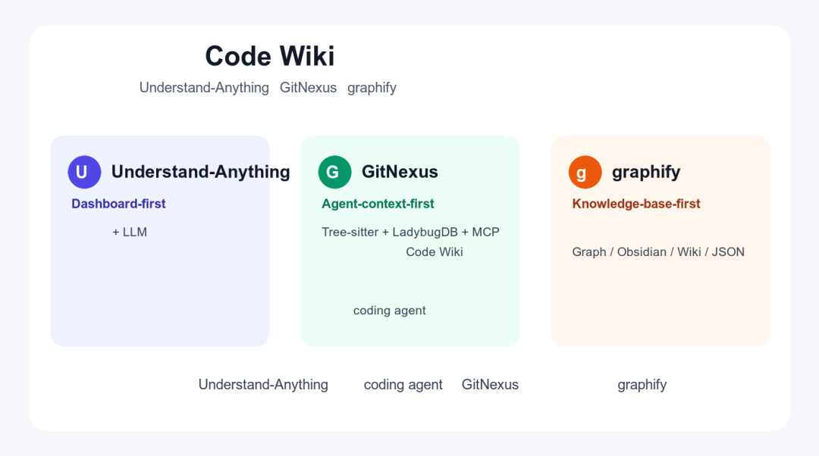Click the orange g circle icon
The width and height of the screenshot is (819, 456).
585,172
